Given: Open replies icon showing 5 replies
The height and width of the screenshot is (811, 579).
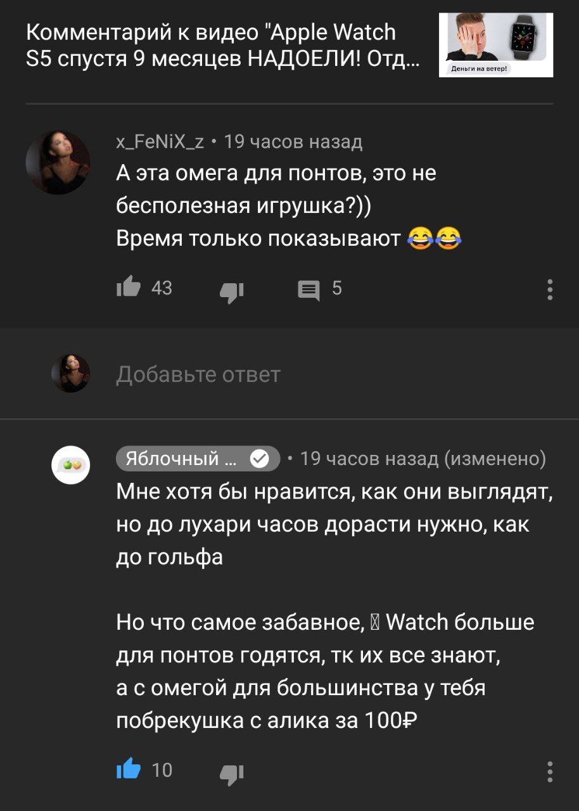Looking at the screenshot, I should pos(309,291).
